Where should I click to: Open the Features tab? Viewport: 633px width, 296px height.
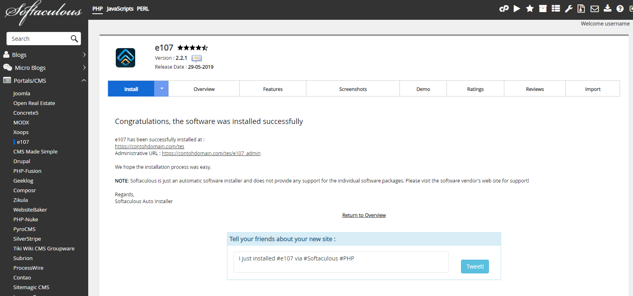tap(273, 89)
